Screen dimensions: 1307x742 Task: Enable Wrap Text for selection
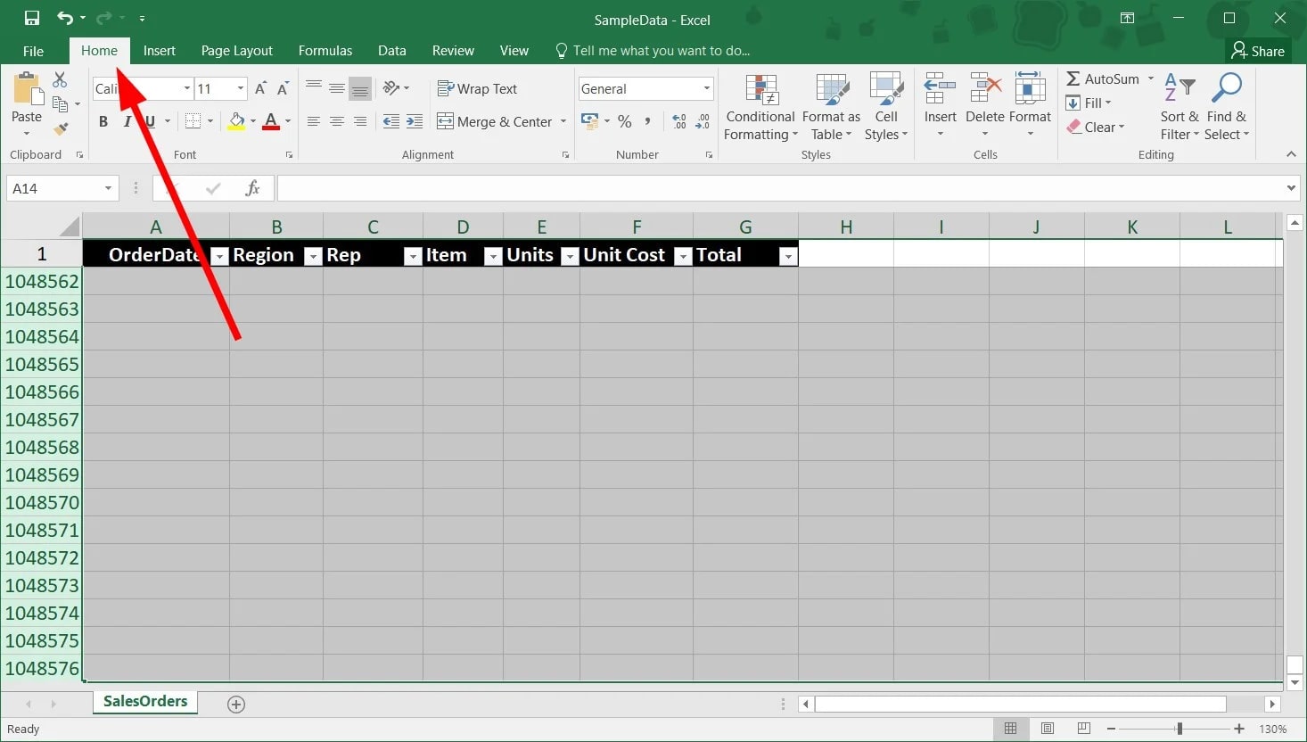click(x=477, y=88)
